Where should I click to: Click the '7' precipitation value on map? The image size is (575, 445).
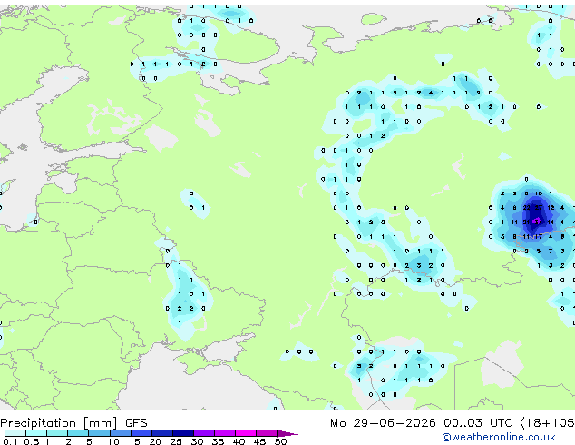point(551,252)
